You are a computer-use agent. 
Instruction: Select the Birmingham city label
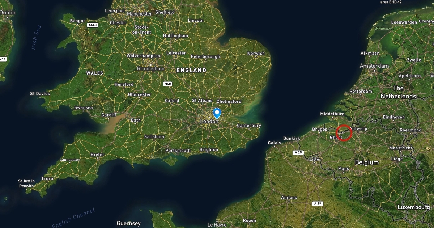point(151,68)
